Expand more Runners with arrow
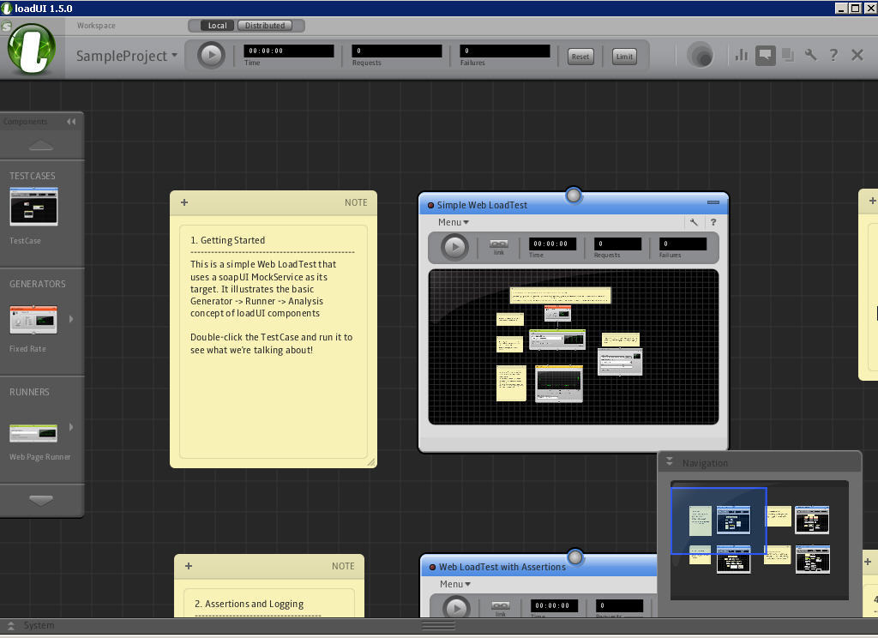Viewport: 878px width, 638px height. pyautogui.click(x=71, y=427)
